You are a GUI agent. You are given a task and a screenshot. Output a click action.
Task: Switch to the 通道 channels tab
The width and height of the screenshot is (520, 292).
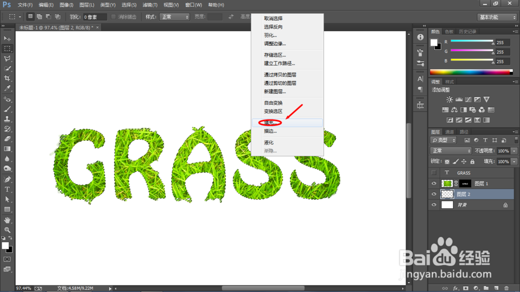tap(449, 132)
